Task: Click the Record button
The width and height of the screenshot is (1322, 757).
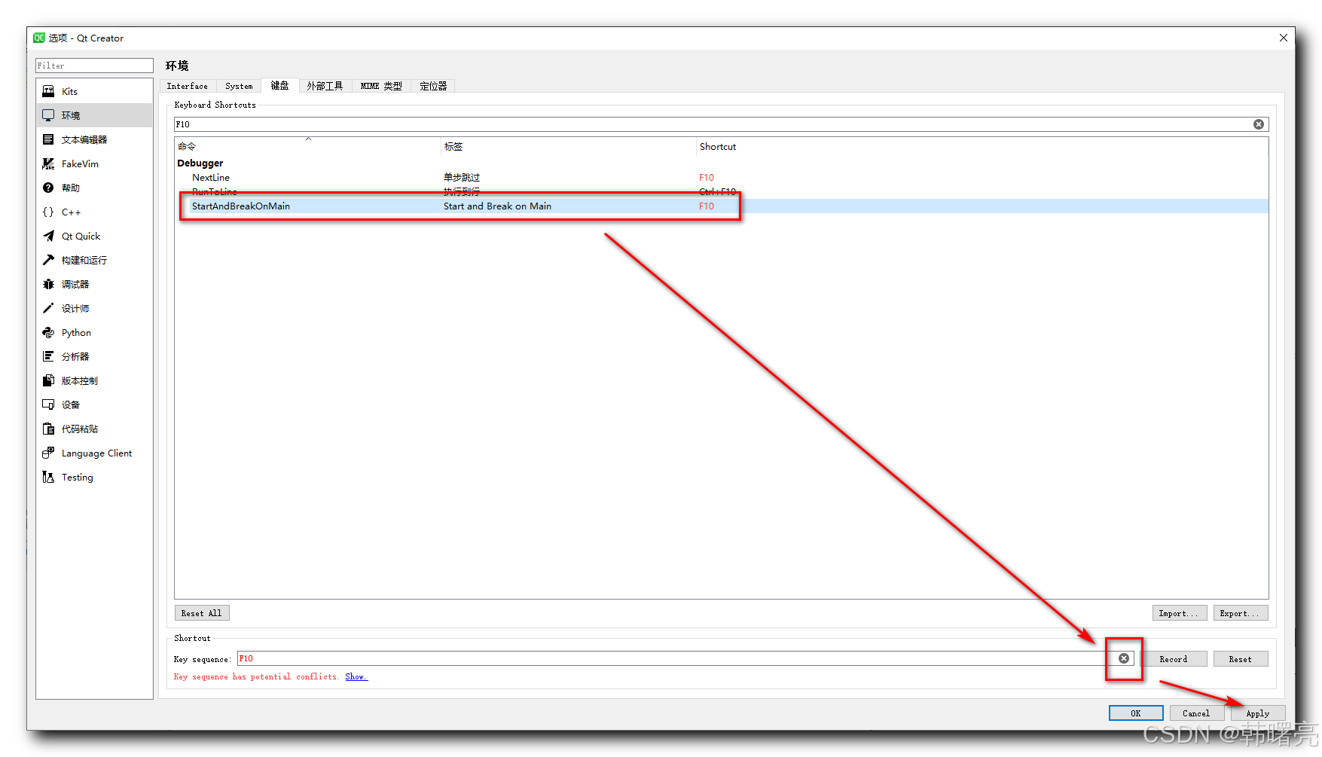Action: pos(1173,659)
